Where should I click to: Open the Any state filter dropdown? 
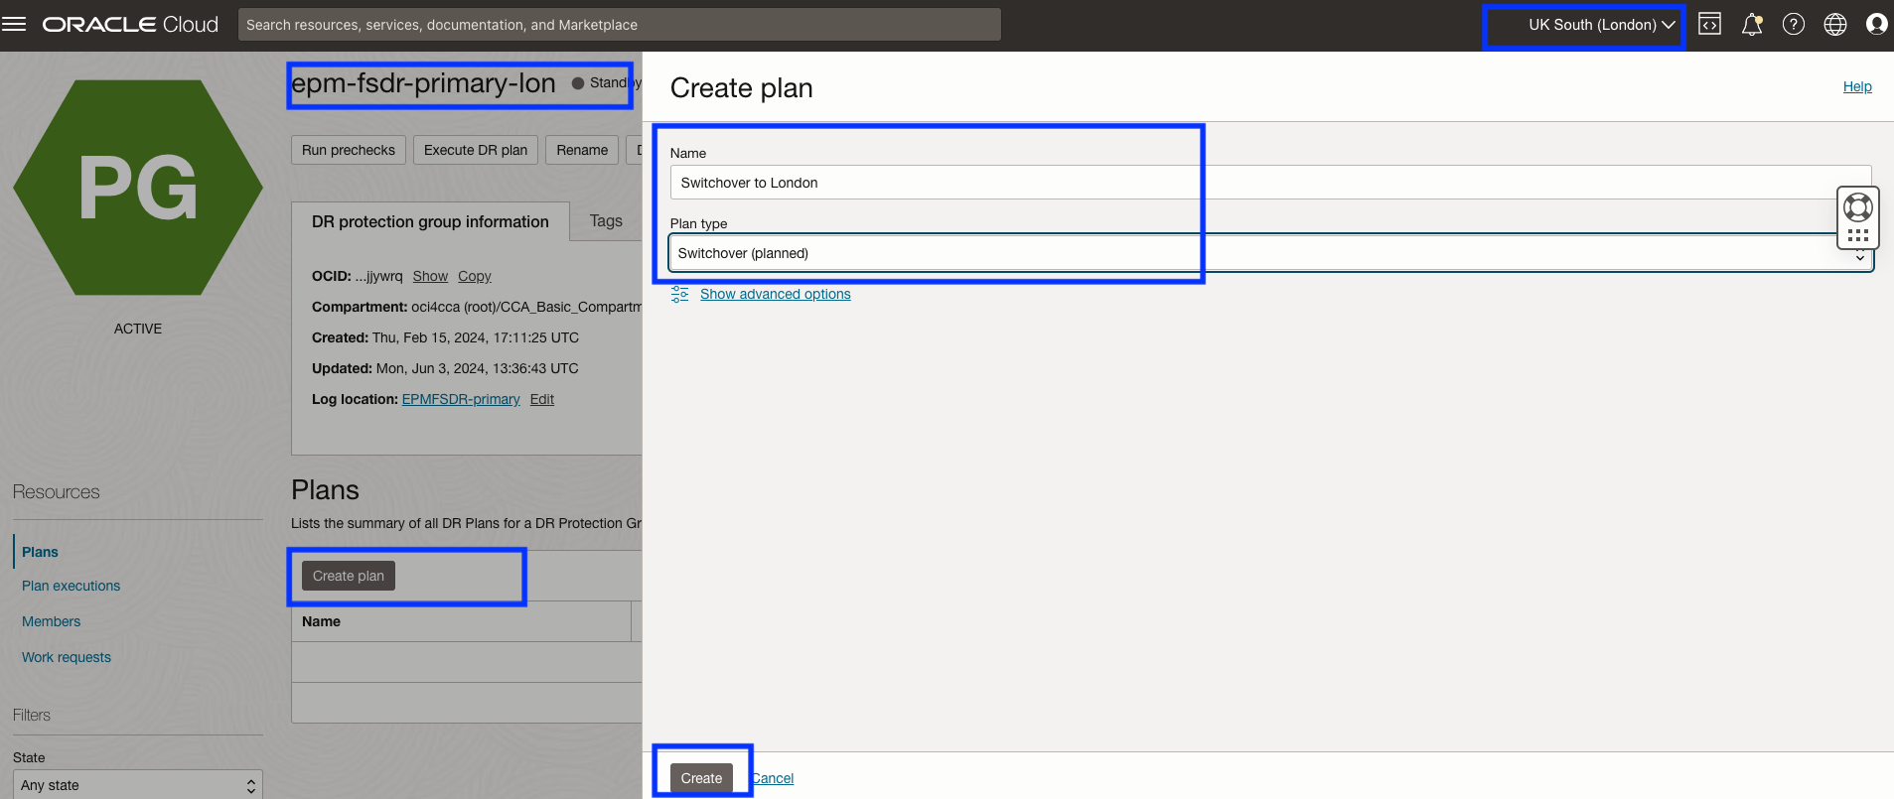(x=138, y=784)
